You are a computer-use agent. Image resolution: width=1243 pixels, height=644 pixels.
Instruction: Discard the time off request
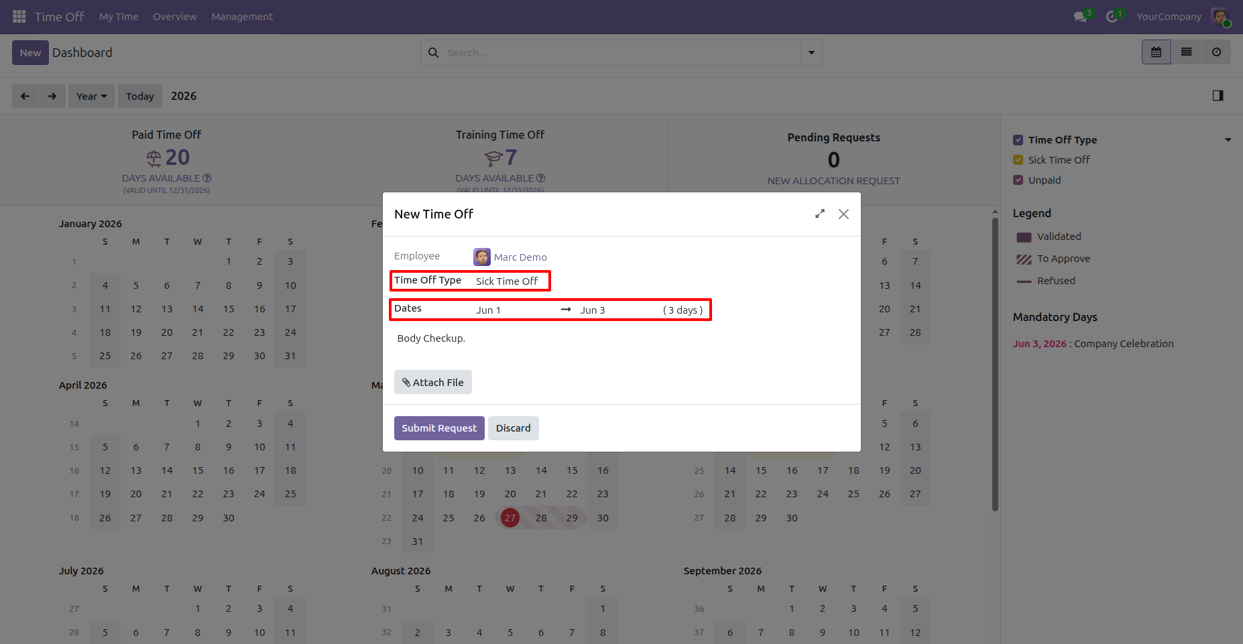click(514, 428)
